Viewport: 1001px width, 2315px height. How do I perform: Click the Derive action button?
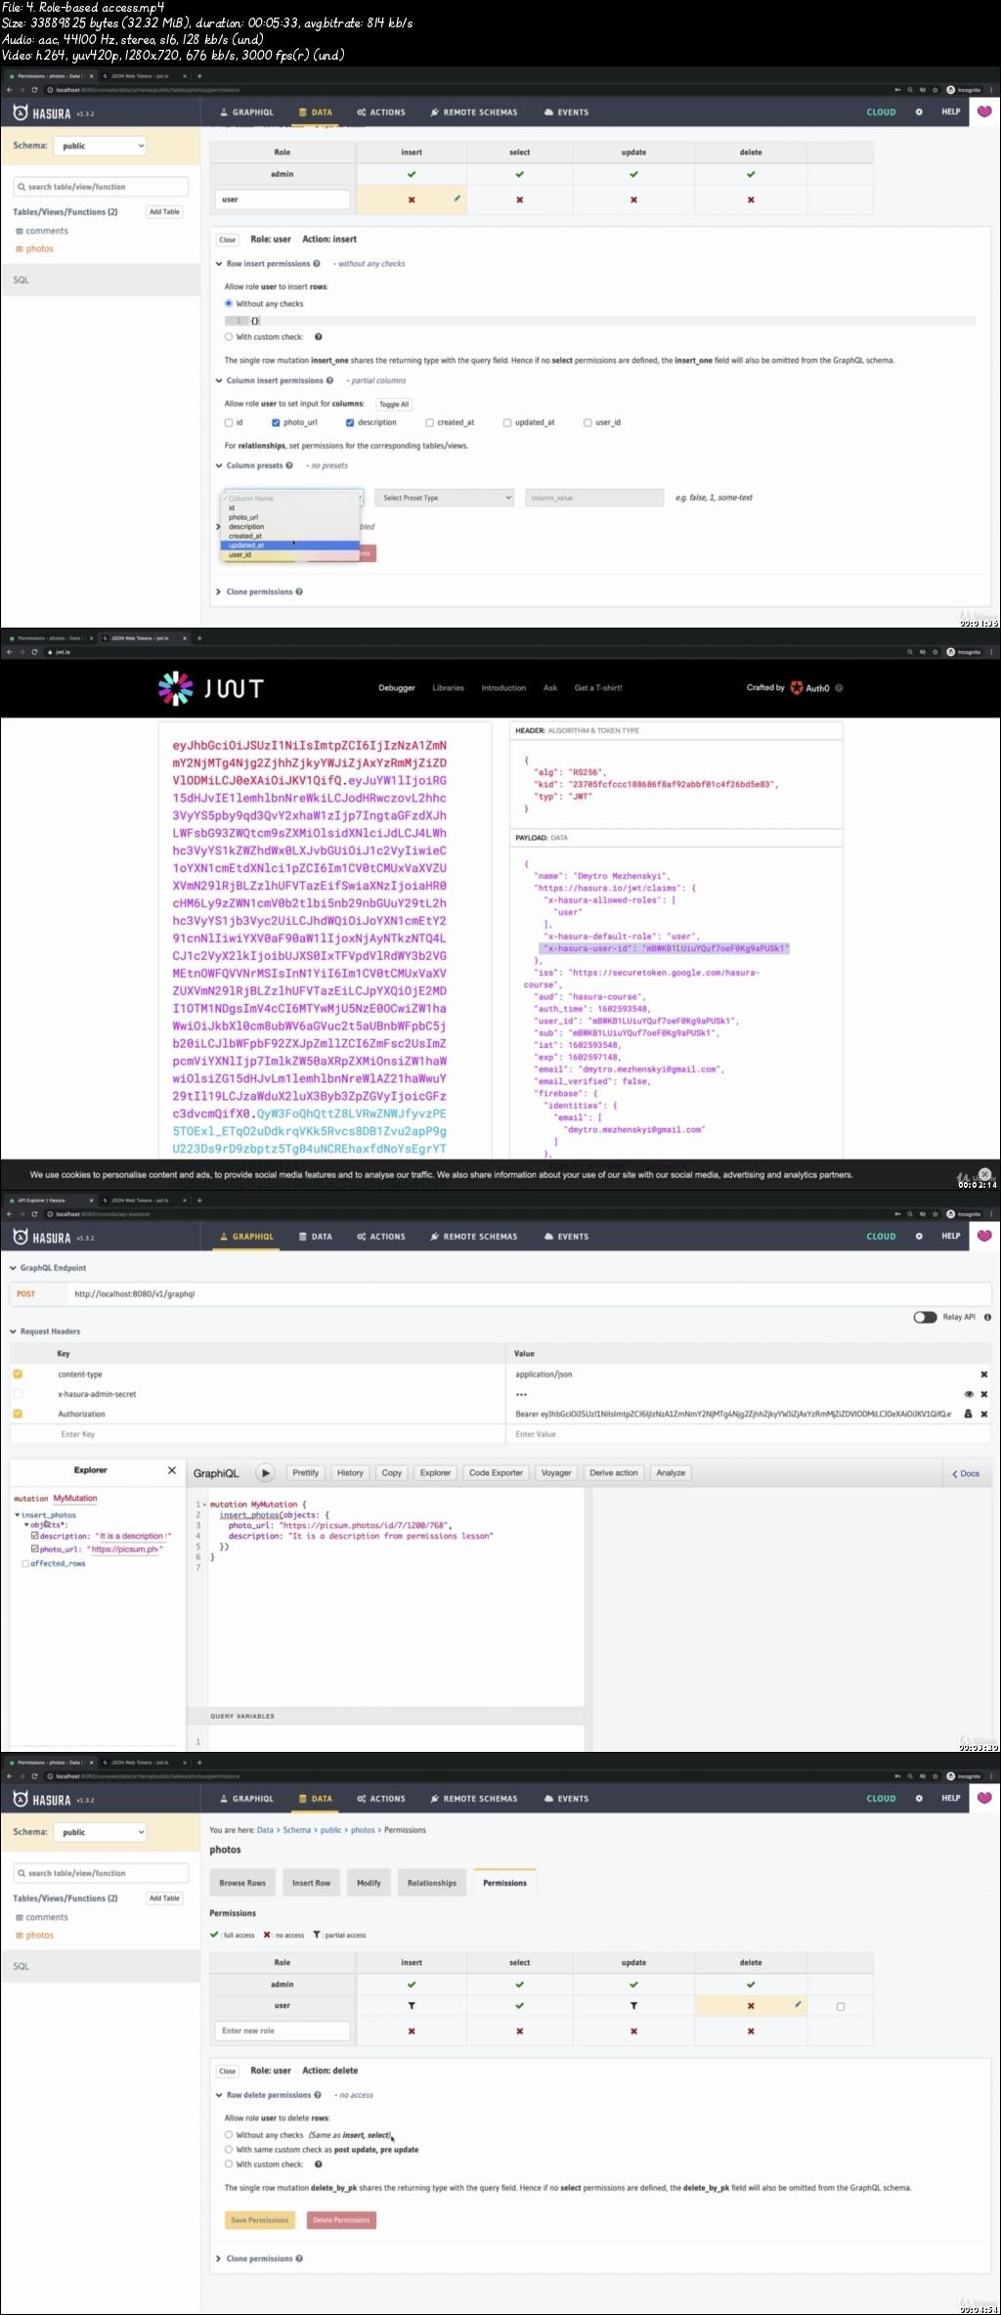click(x=614, y=1472)
